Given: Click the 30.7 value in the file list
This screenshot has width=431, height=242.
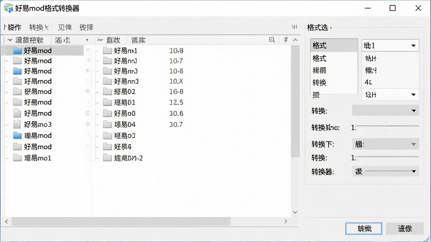Looking at the screenshot, I should 176,124.
